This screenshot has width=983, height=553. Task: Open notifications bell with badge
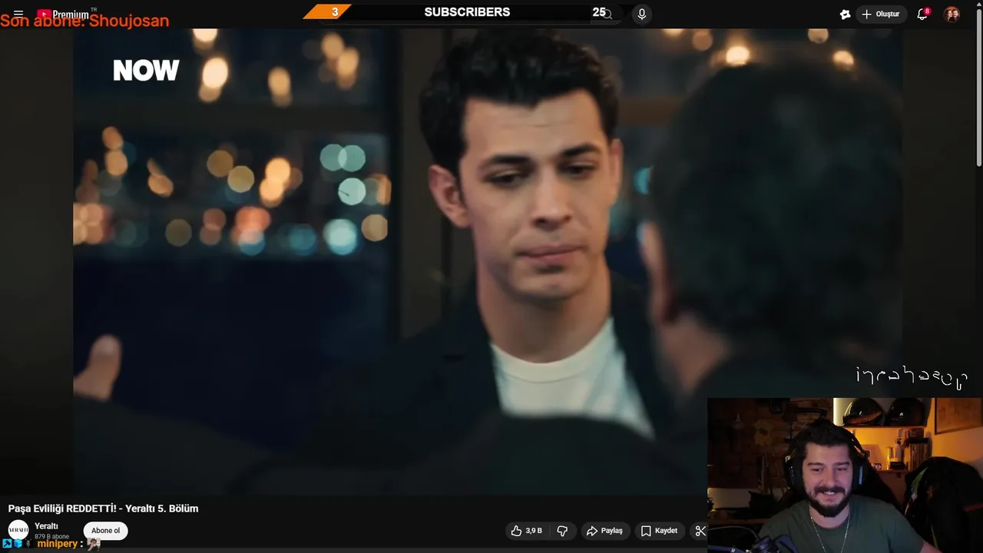pyautogui.click(x=922, y=14)
